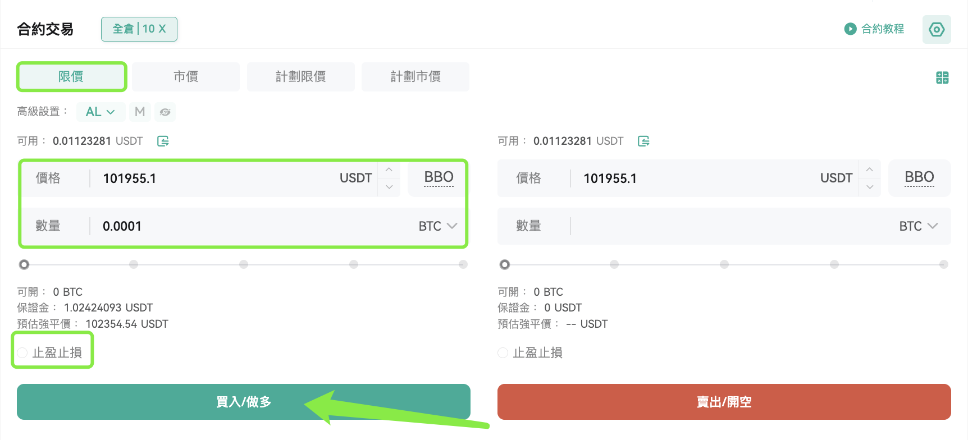
Task: Select the M advanced setting icon
Action: coord(140,112)
